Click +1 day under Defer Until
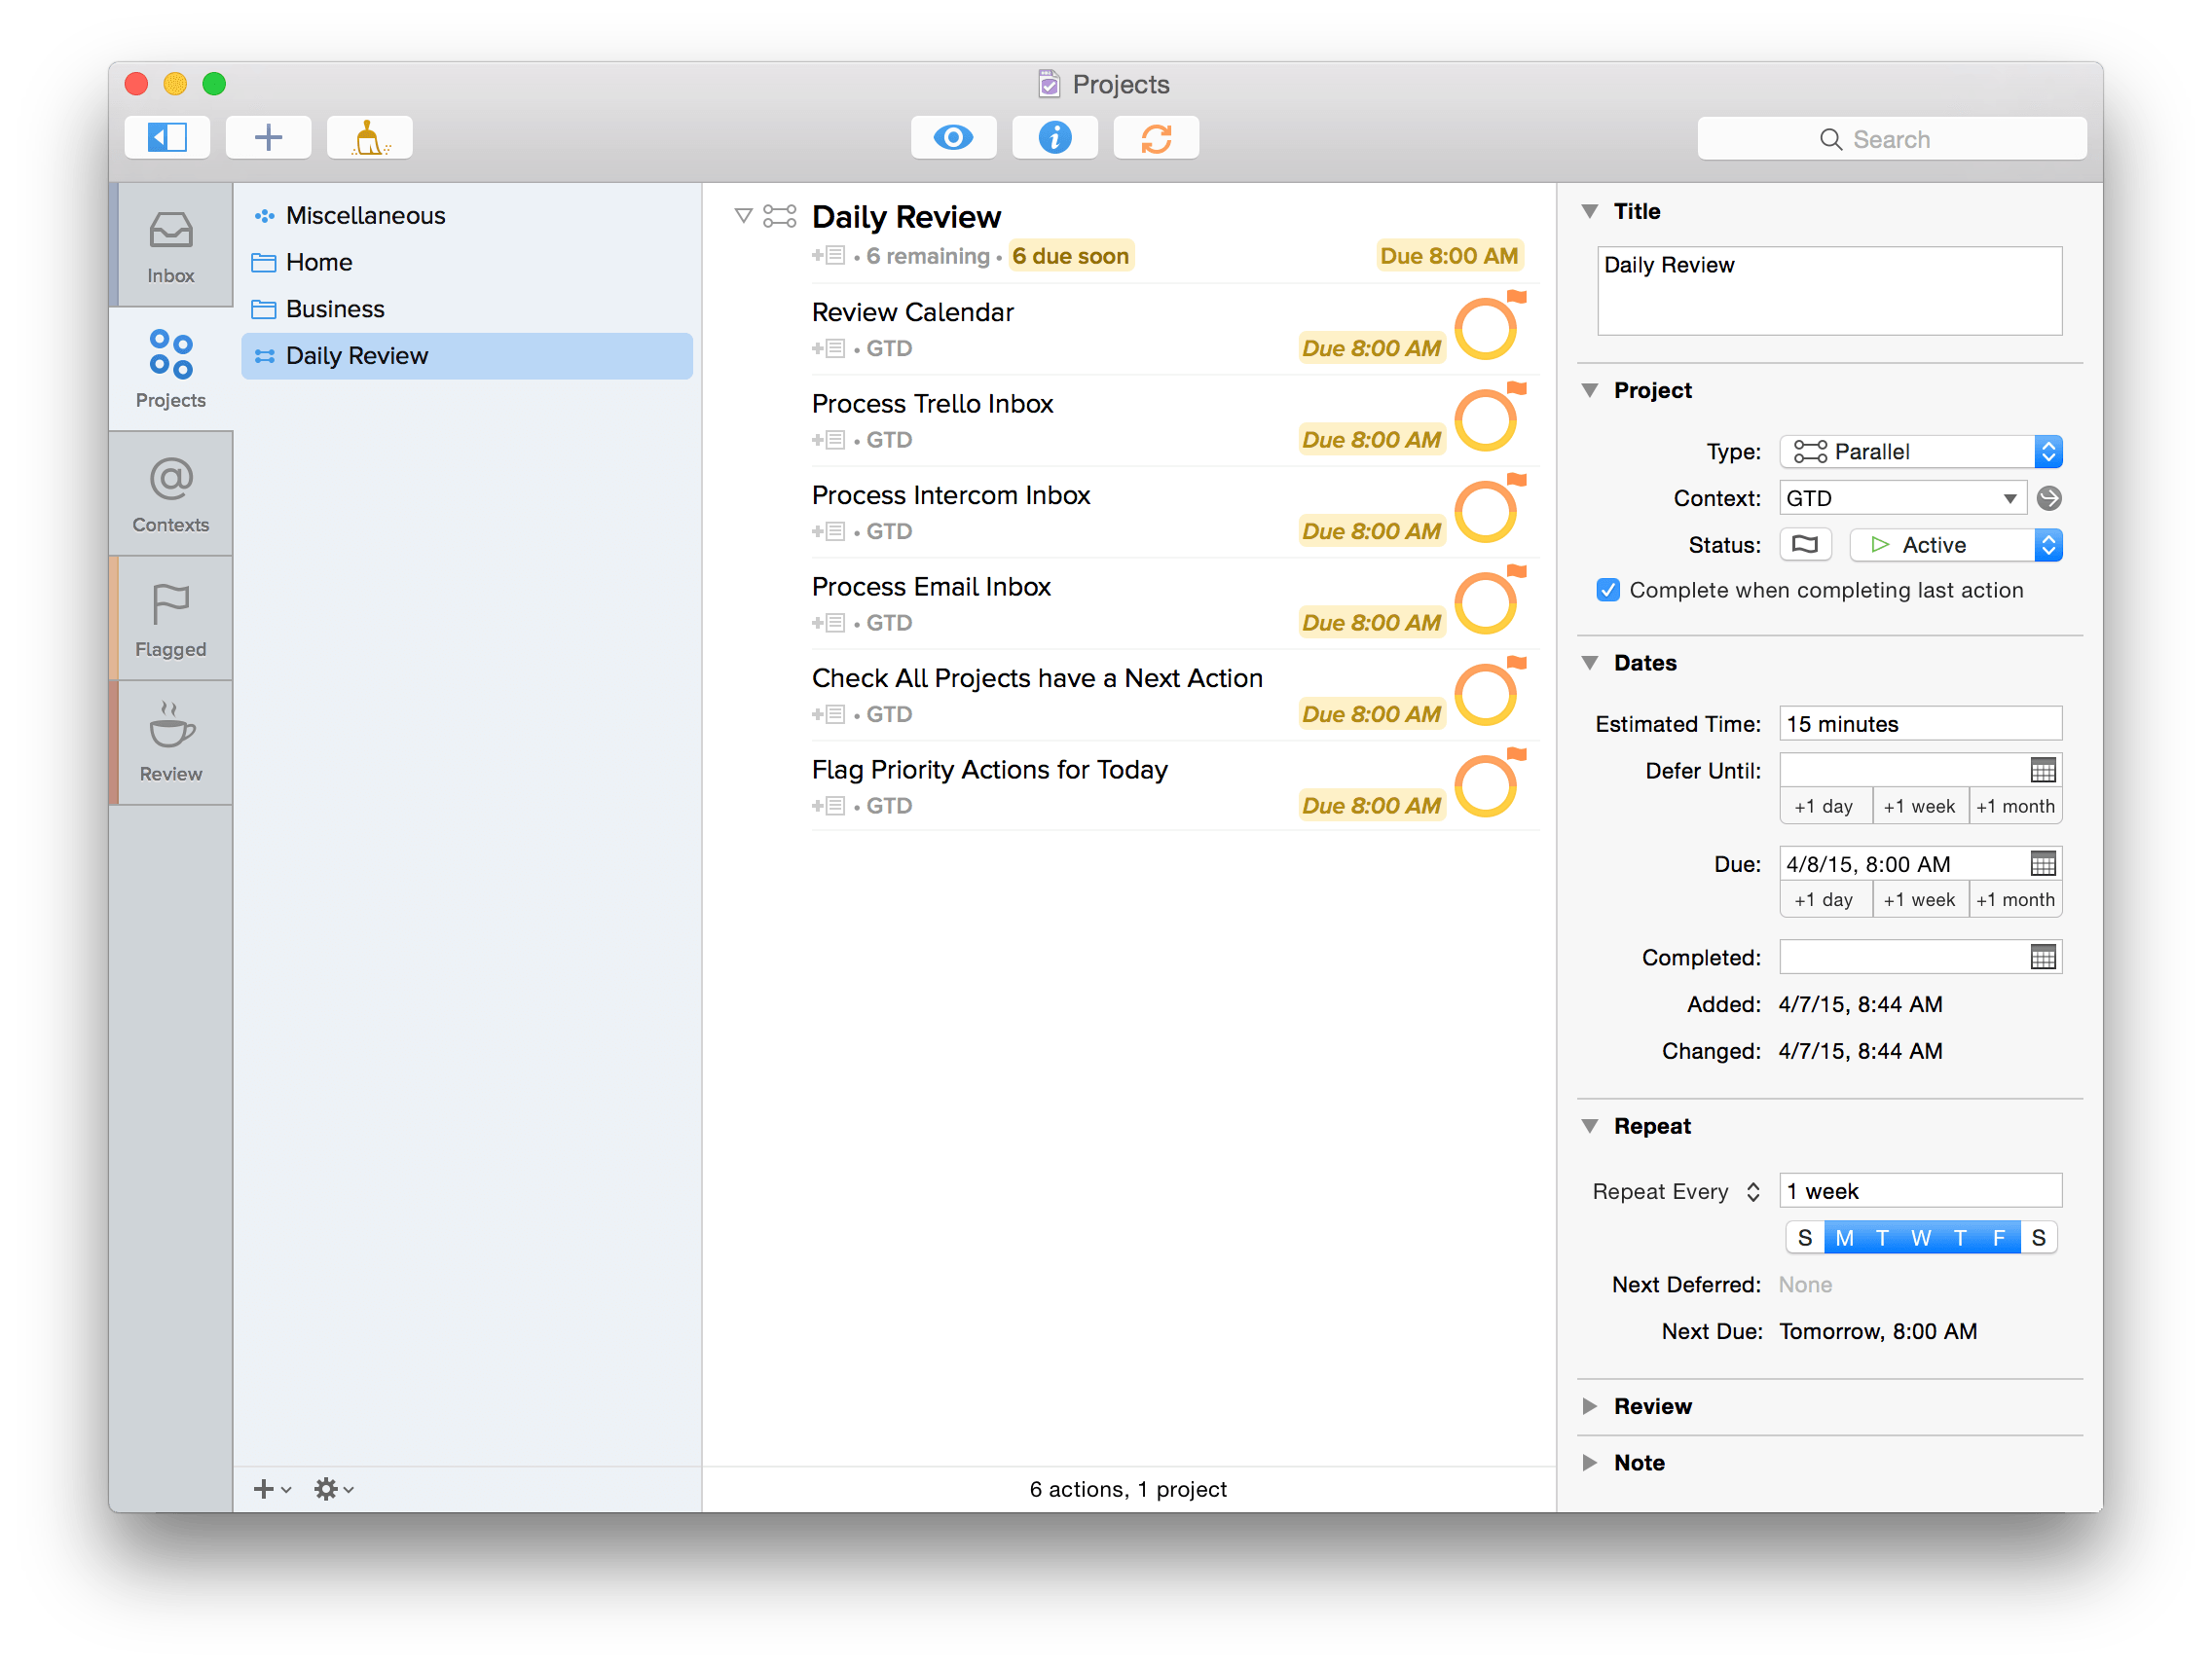2212x1668 pixels. (x=1824, y=807)
